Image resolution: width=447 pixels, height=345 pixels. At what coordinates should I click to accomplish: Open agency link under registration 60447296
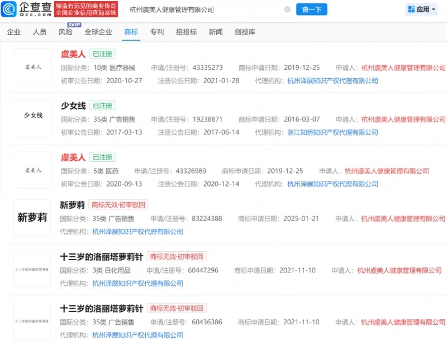click(137, 284)
